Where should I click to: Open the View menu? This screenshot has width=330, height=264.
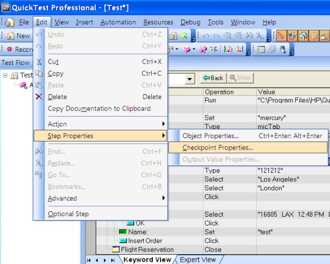62,22
